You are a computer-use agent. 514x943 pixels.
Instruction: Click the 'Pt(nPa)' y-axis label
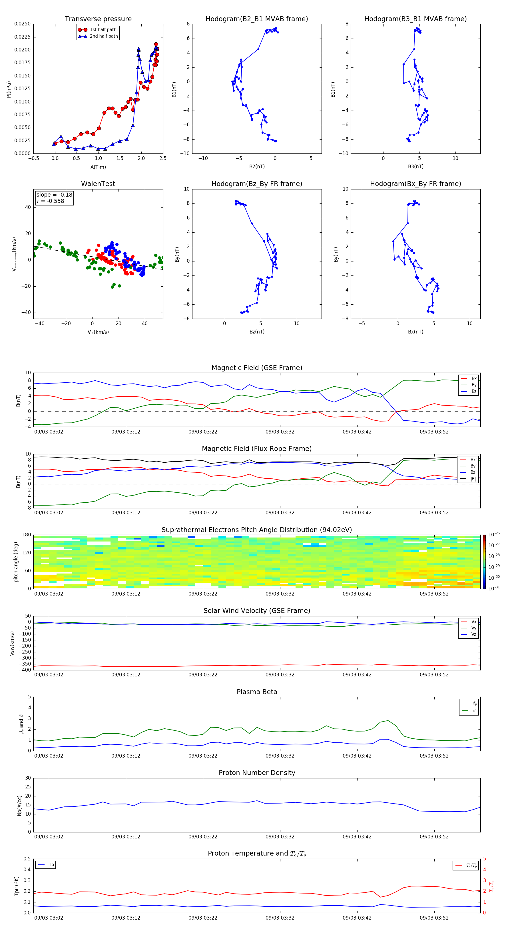tap(9, 89)
